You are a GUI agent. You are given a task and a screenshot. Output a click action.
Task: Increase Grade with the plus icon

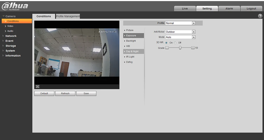[x=193, y=48]
